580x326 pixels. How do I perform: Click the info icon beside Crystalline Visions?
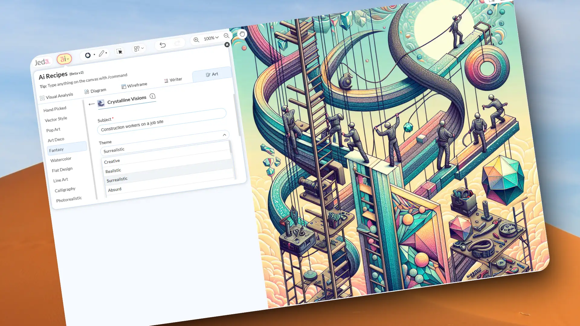(x=153, y=96)
